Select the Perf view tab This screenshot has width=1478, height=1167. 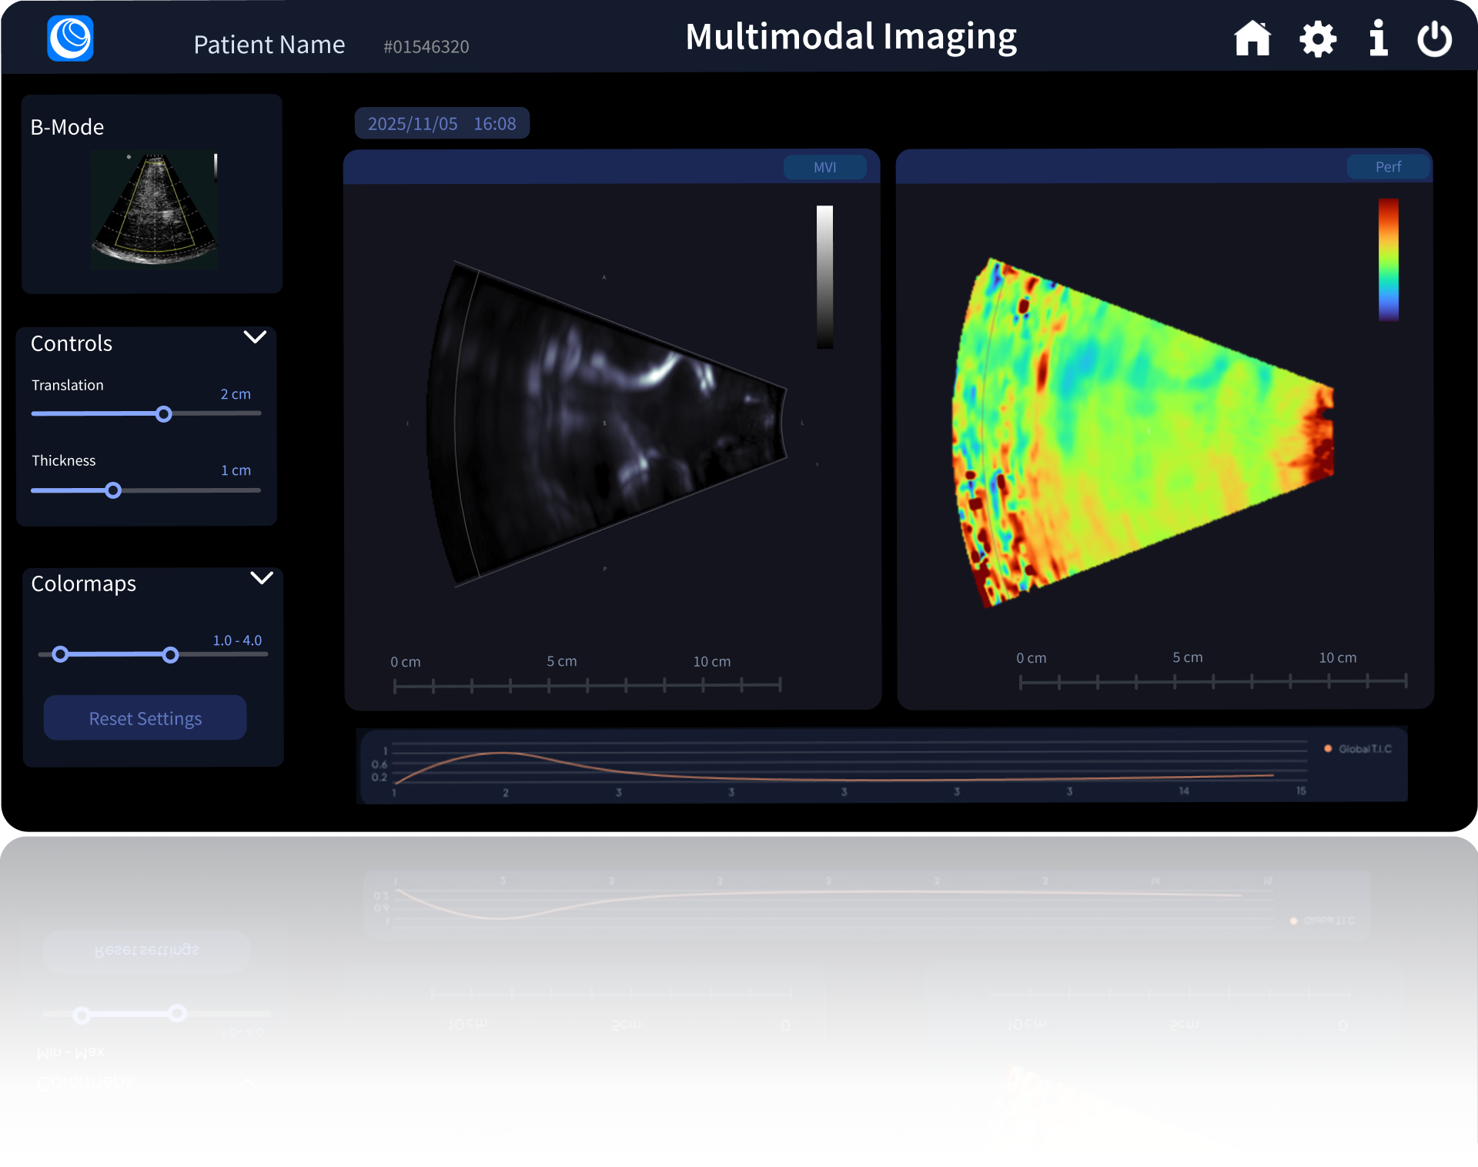click(x=1388, y=167)
